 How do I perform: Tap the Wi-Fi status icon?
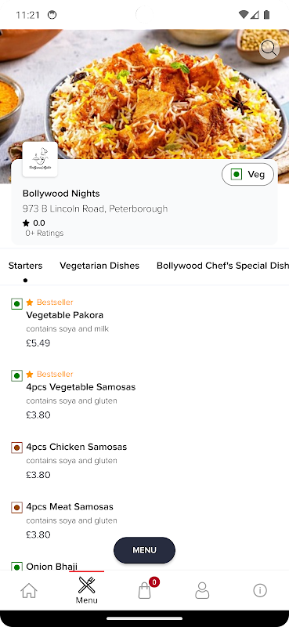pos(243,15)
